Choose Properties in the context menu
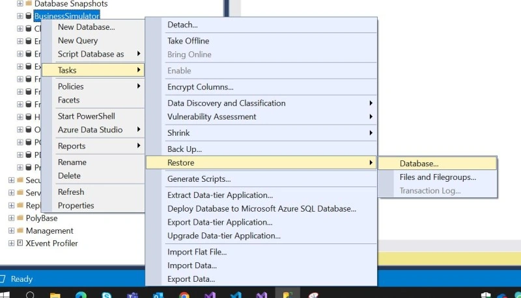521x298 pixels. pyautogui.click(x=93, y=206)
